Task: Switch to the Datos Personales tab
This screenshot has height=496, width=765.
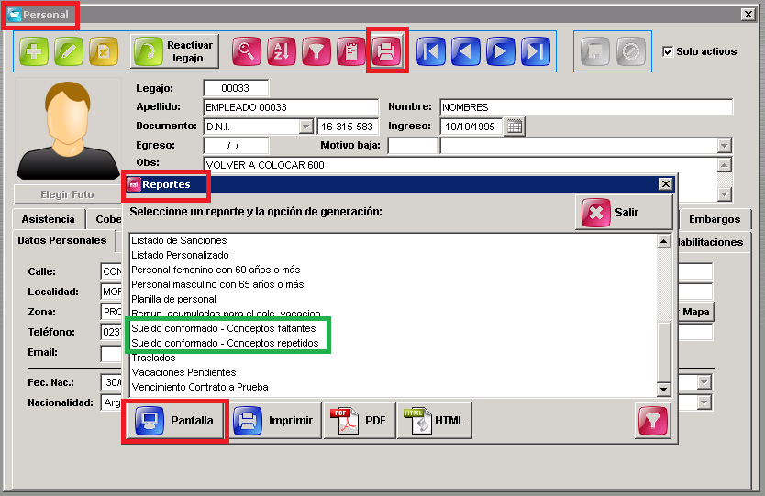Action: pyautogui.click(x=62, y=240)
